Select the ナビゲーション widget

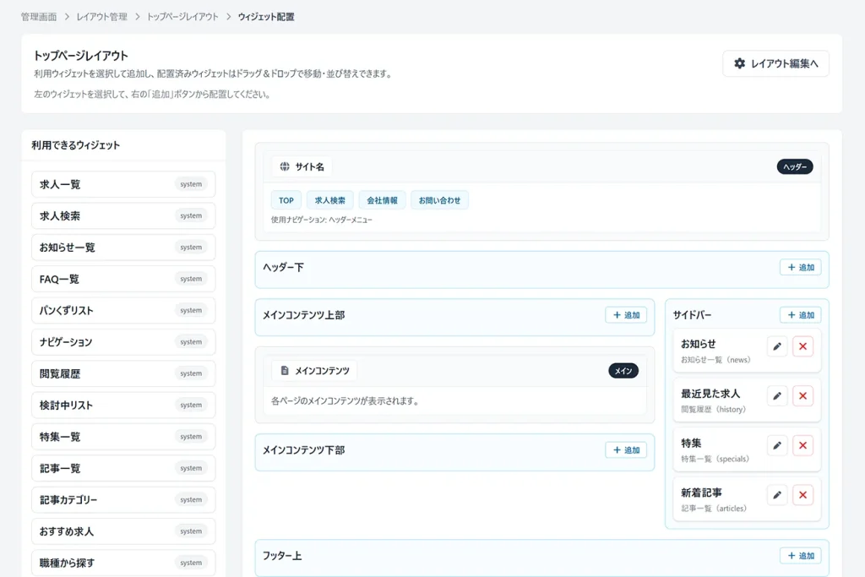click(123, 342)
